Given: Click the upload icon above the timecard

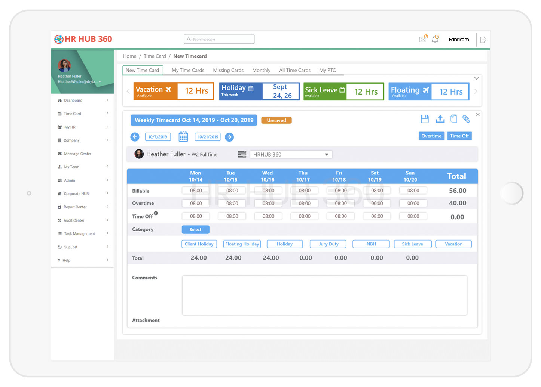Looking at the screenshot, I should [x=440, y=119].
